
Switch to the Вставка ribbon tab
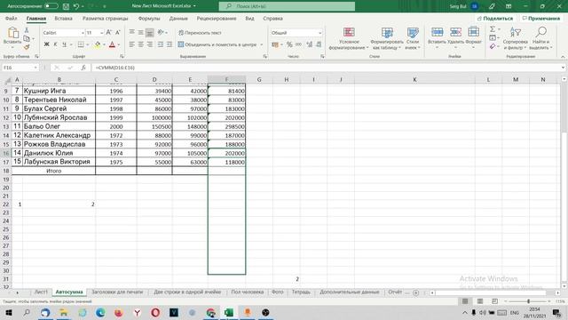pyautogui.click(x=63, y=18)
